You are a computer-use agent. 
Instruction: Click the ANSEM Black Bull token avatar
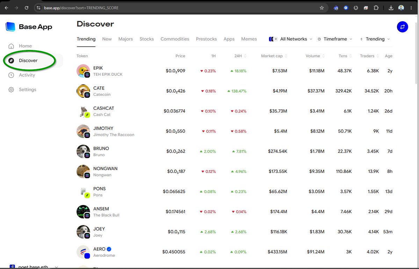83,212
